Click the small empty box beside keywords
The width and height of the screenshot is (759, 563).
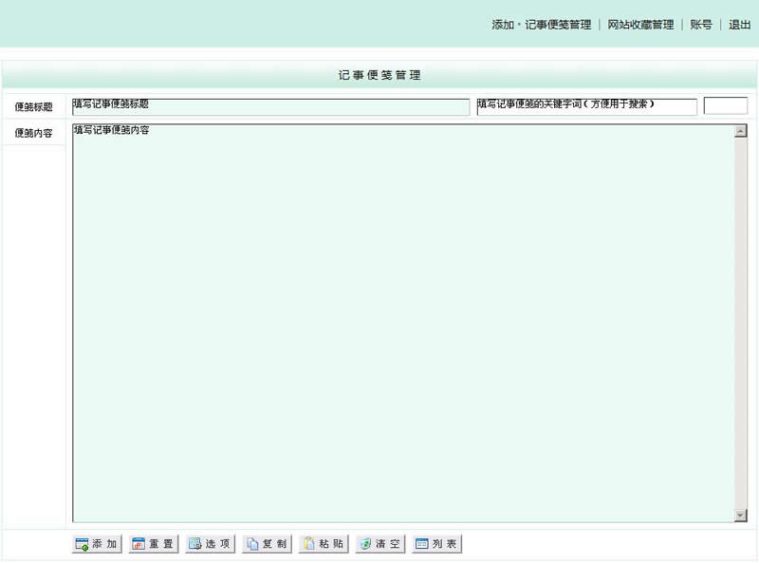point(726,105)
